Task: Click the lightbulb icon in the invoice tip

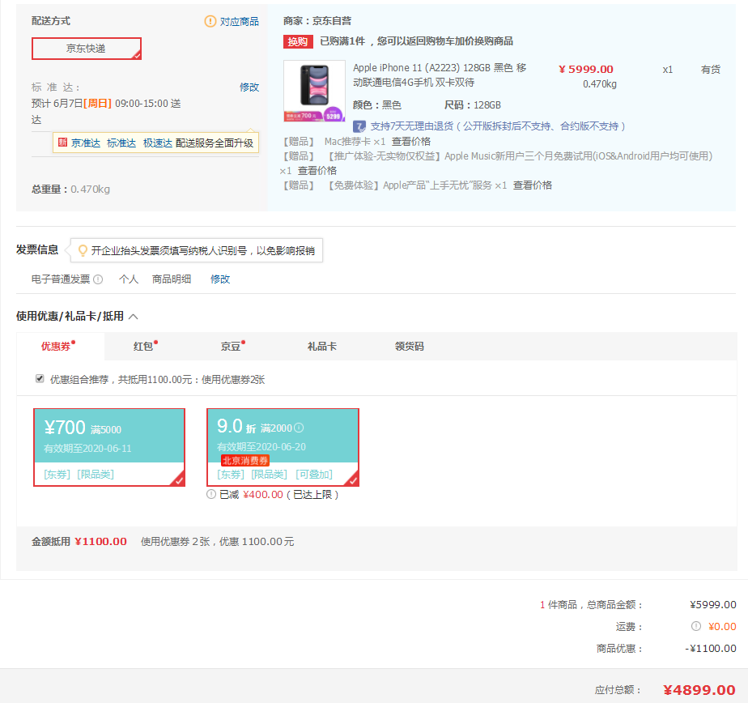Action: point(82,250)
